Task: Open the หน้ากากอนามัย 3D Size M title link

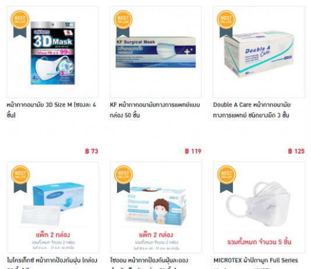Action: click(x=51, y=110)
